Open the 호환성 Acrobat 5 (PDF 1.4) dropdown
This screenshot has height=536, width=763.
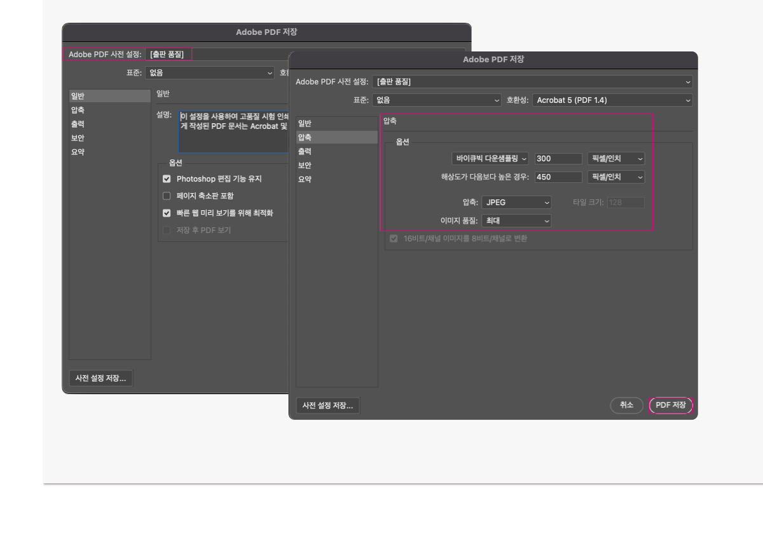point(612,100)
